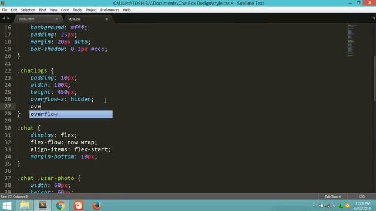Open the Preferences menu
Screen dimensions: 376x211
(110, 10)
